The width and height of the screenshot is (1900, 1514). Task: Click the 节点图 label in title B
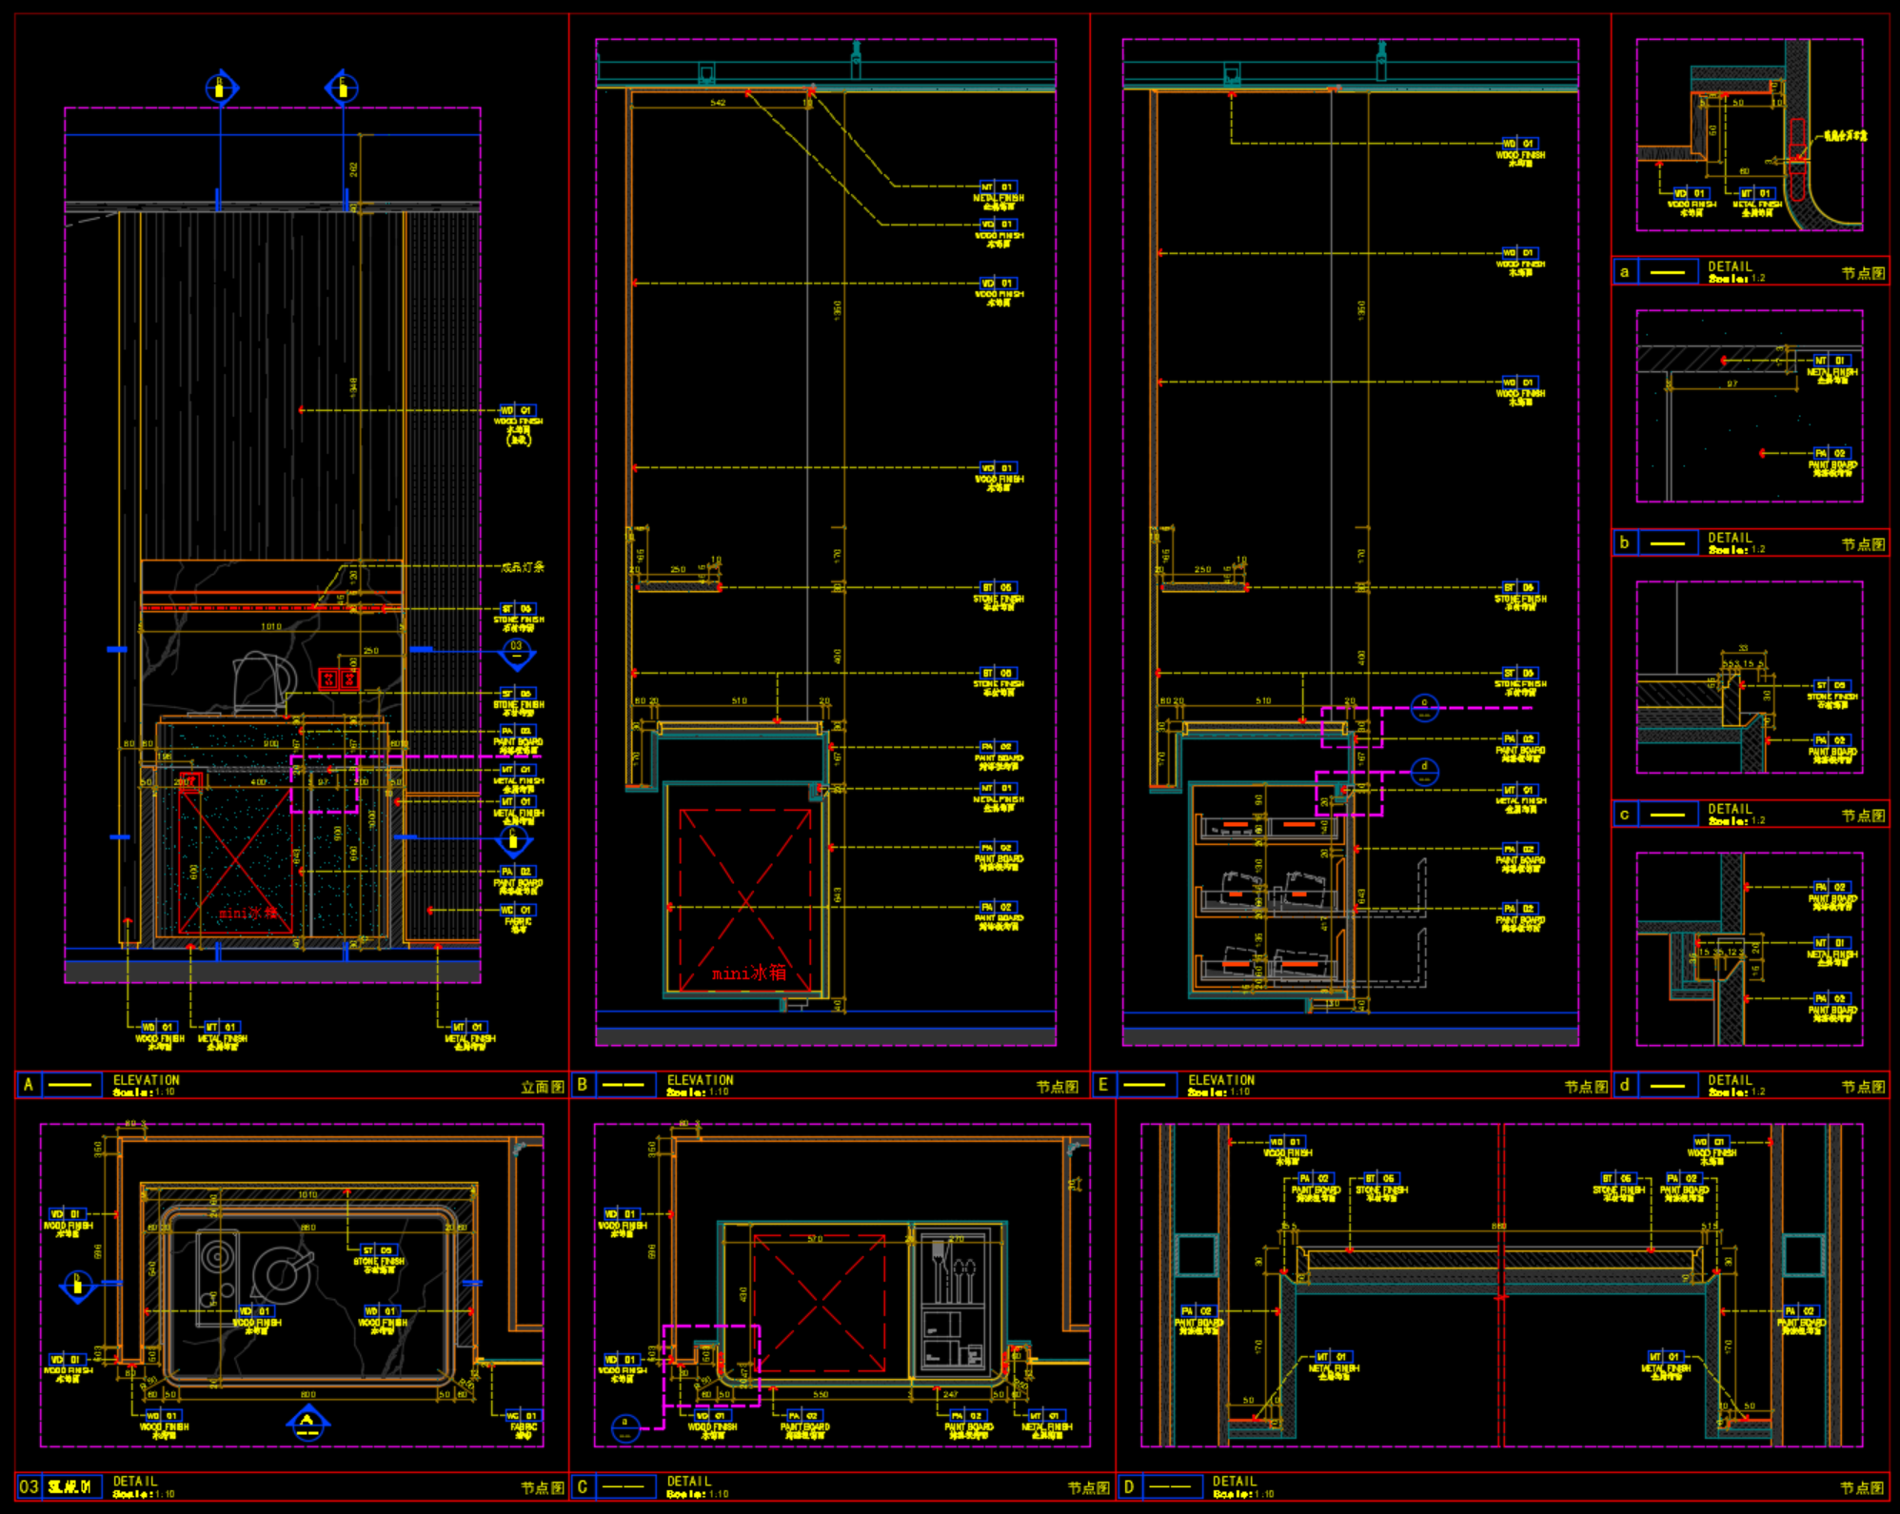[x=1057, y=1086]
